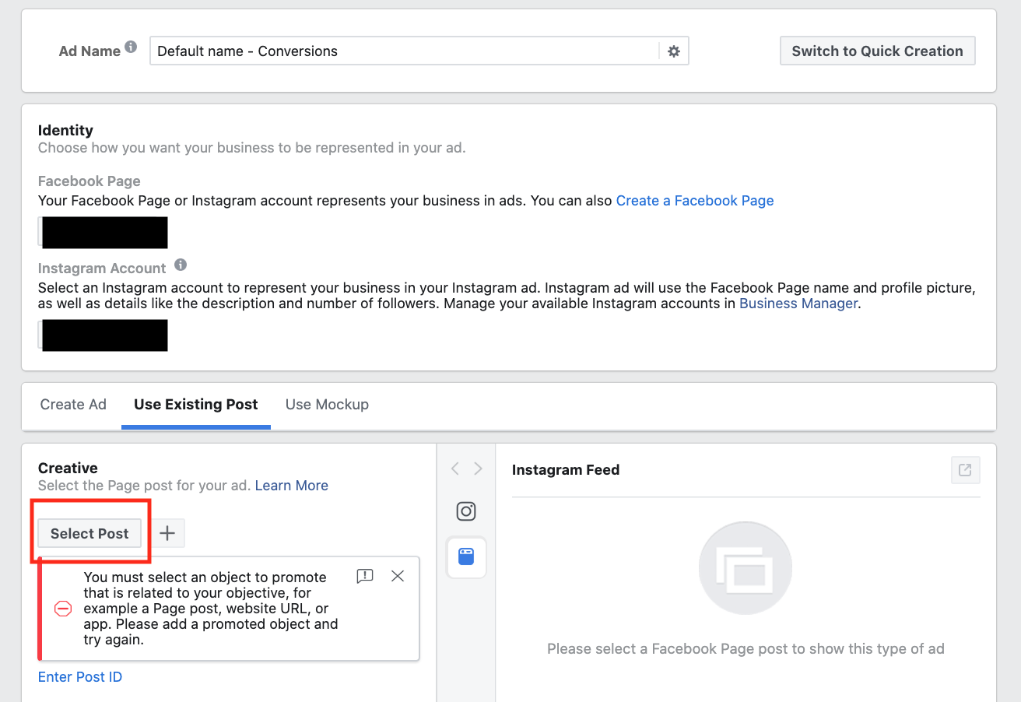Report a problem with the error message
Viewport: 1021px width, 702px height.
364,576
